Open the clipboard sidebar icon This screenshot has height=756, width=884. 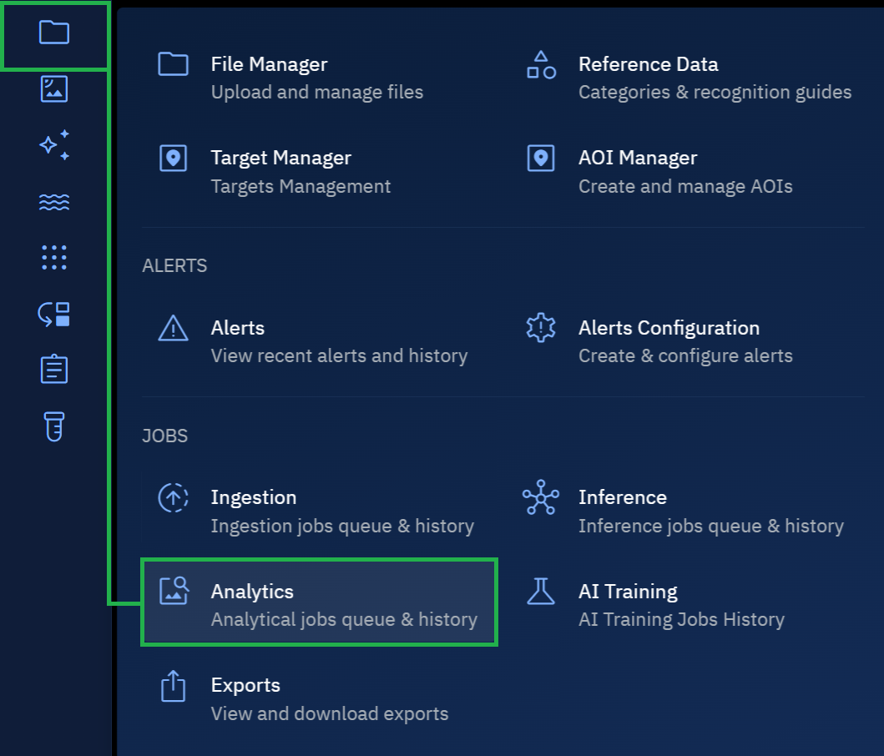(x=54, y=370)
